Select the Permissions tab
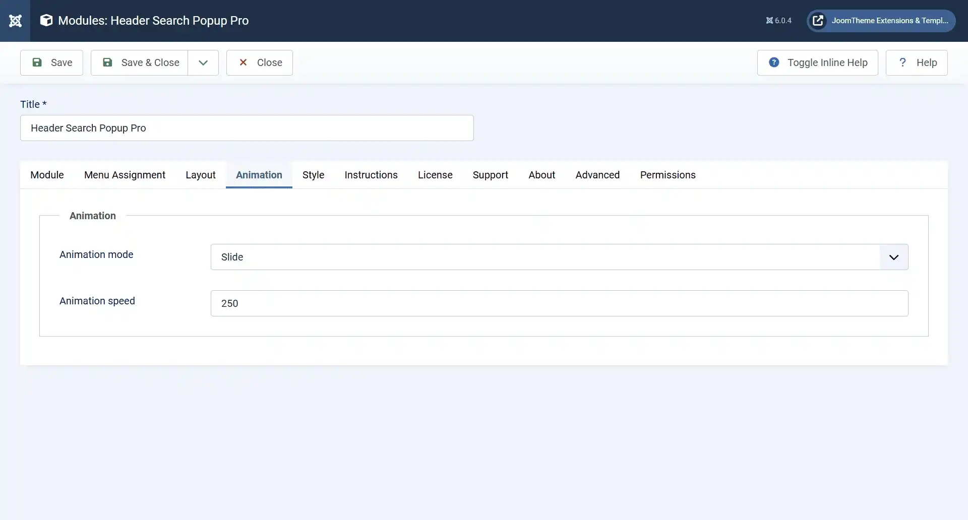Screen dimensions: 968x520 (x=668, y=175)
